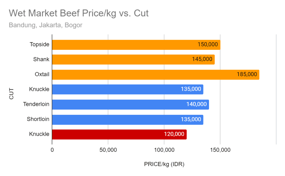Select the 140,000 data label
The image size is (285, 176).
click(x=196, y=104)
